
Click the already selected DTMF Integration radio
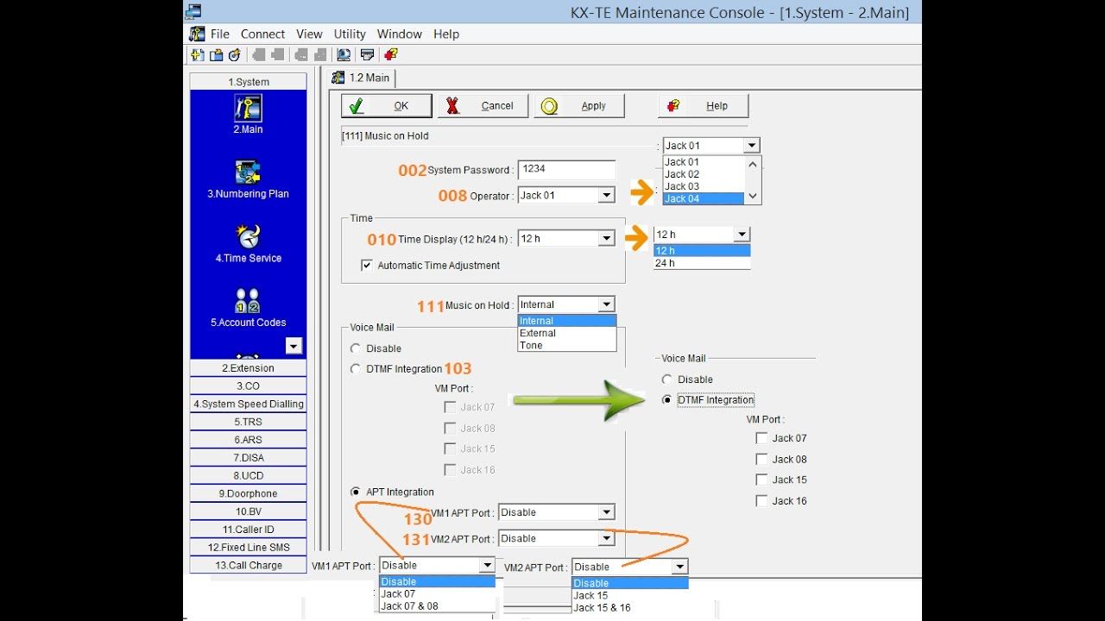pyautogui.click(x=666, y=400)
